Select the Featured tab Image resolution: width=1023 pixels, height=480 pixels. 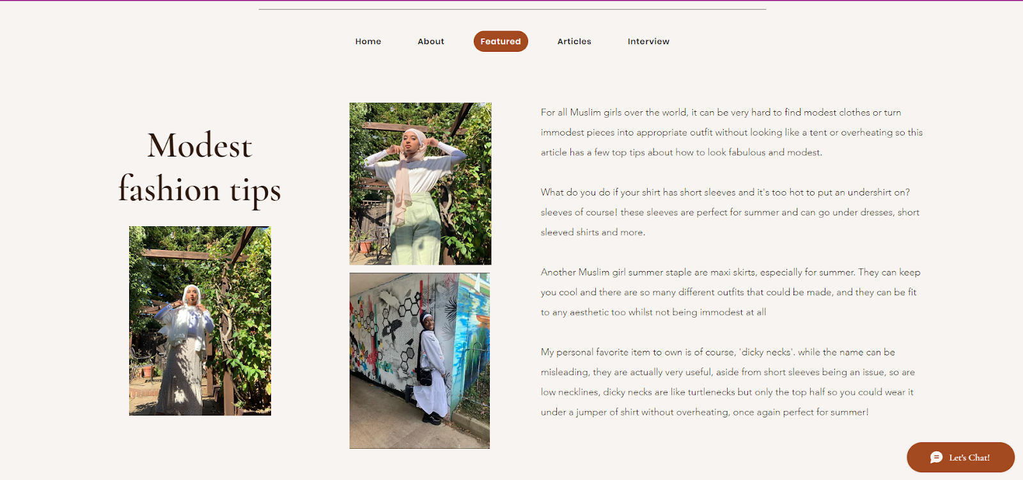click(x=501, y=42)
